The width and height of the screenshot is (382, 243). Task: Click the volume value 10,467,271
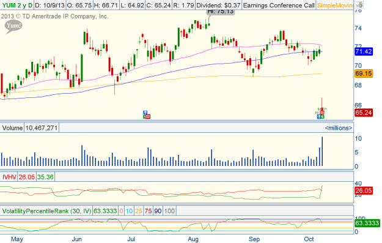tap(42, 128)
